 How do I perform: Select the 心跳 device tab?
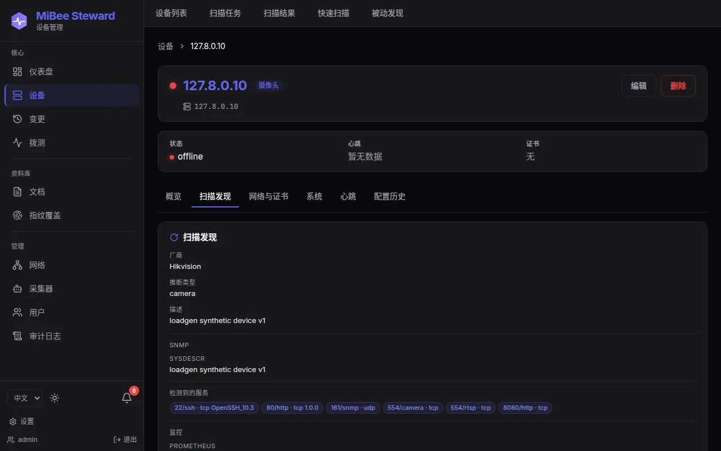(348, 196)
